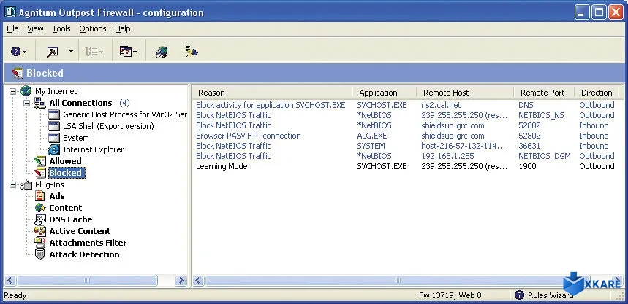Click the Active Content plug-in icon
Viewport: 628px width, 304px height.
[40, 231]
